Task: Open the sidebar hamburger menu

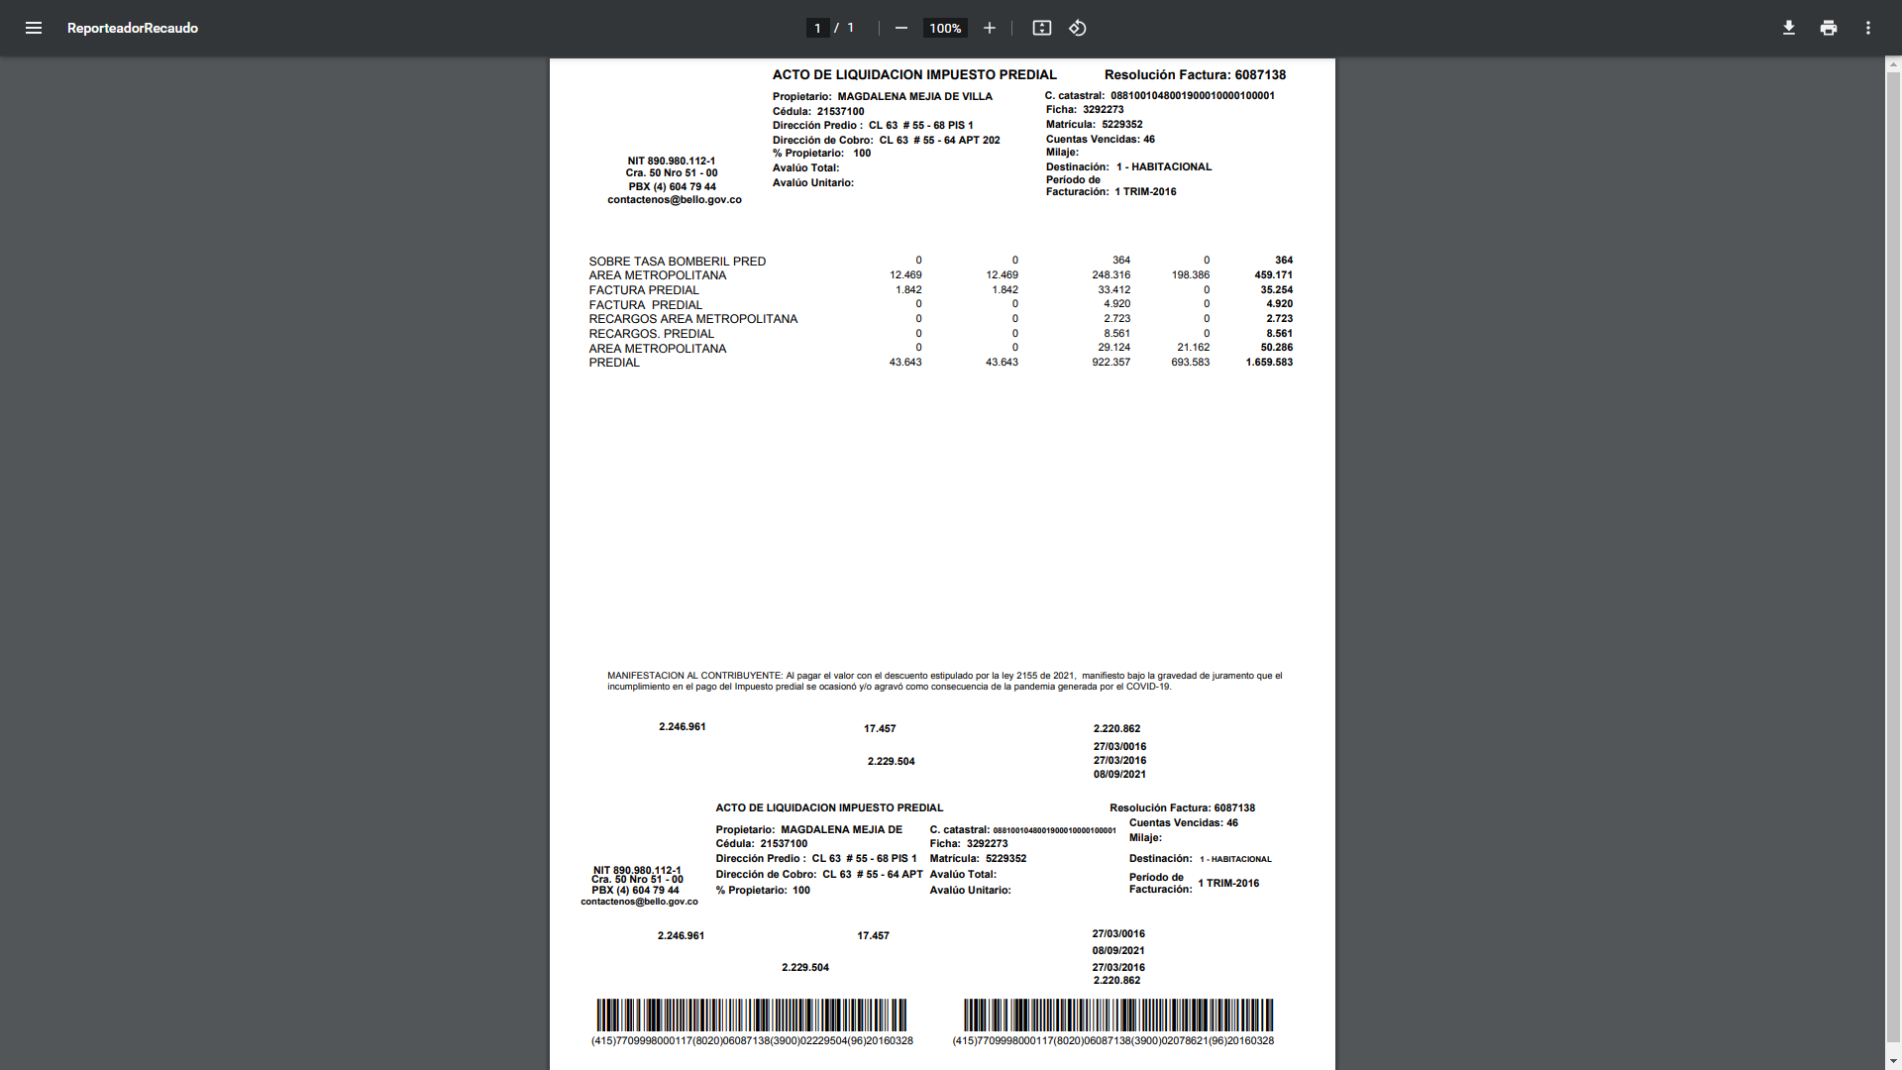Action: (34, 28)
